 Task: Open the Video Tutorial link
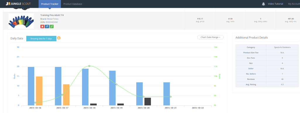(x=275, y=4)
